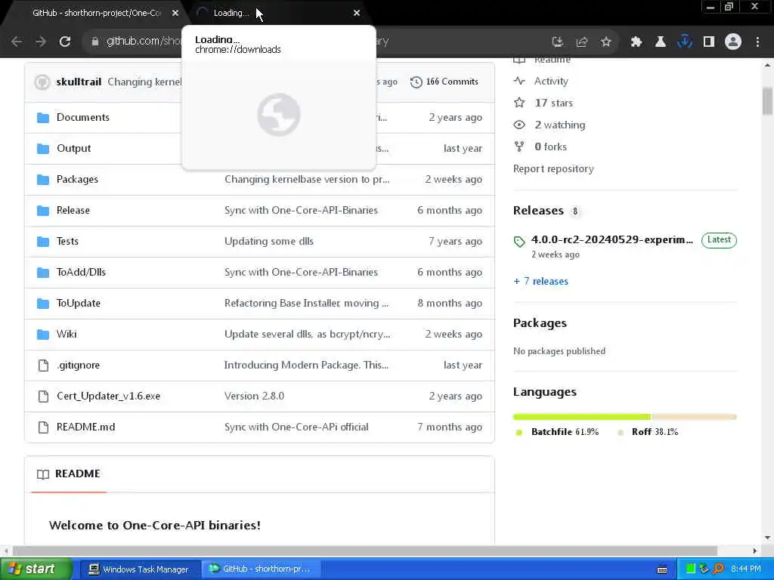Open the Windows start button
Image resolution: width=774 pixels, height=580 pixels.
coord(36,569)
